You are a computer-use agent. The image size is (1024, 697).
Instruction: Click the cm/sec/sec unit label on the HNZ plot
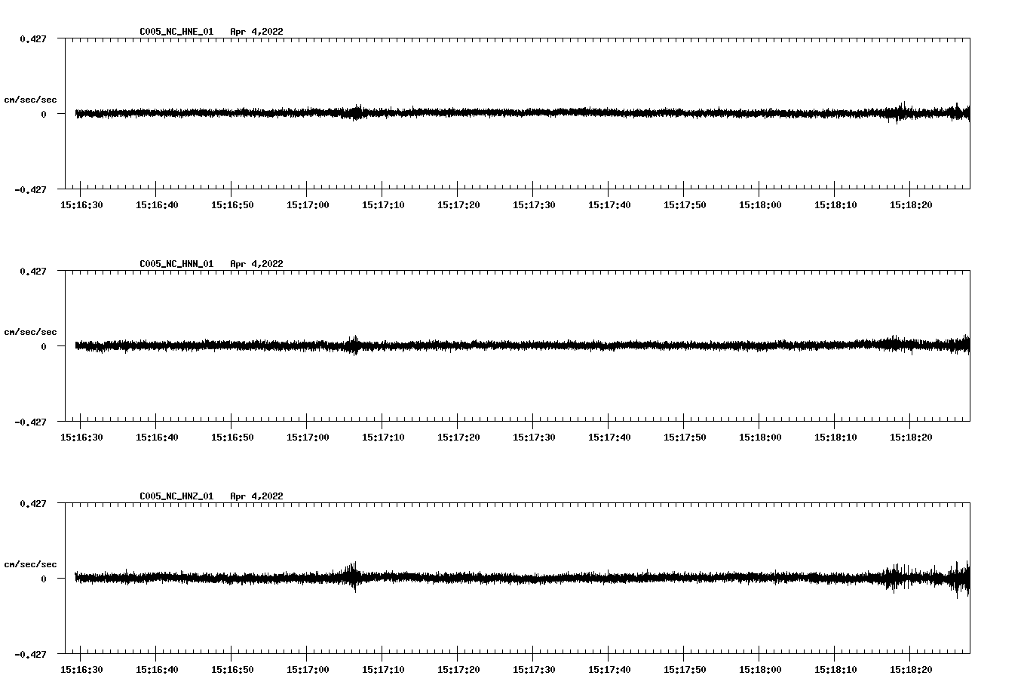tap(30, 564)
